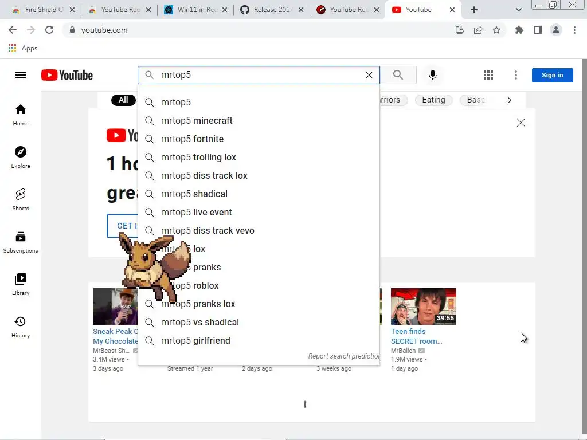This screenshot has width=587, height=440.
Task: Choose suggestion 'mrtop5 girlfriend'
Action: pyautogui.click(x=259, y=340)
